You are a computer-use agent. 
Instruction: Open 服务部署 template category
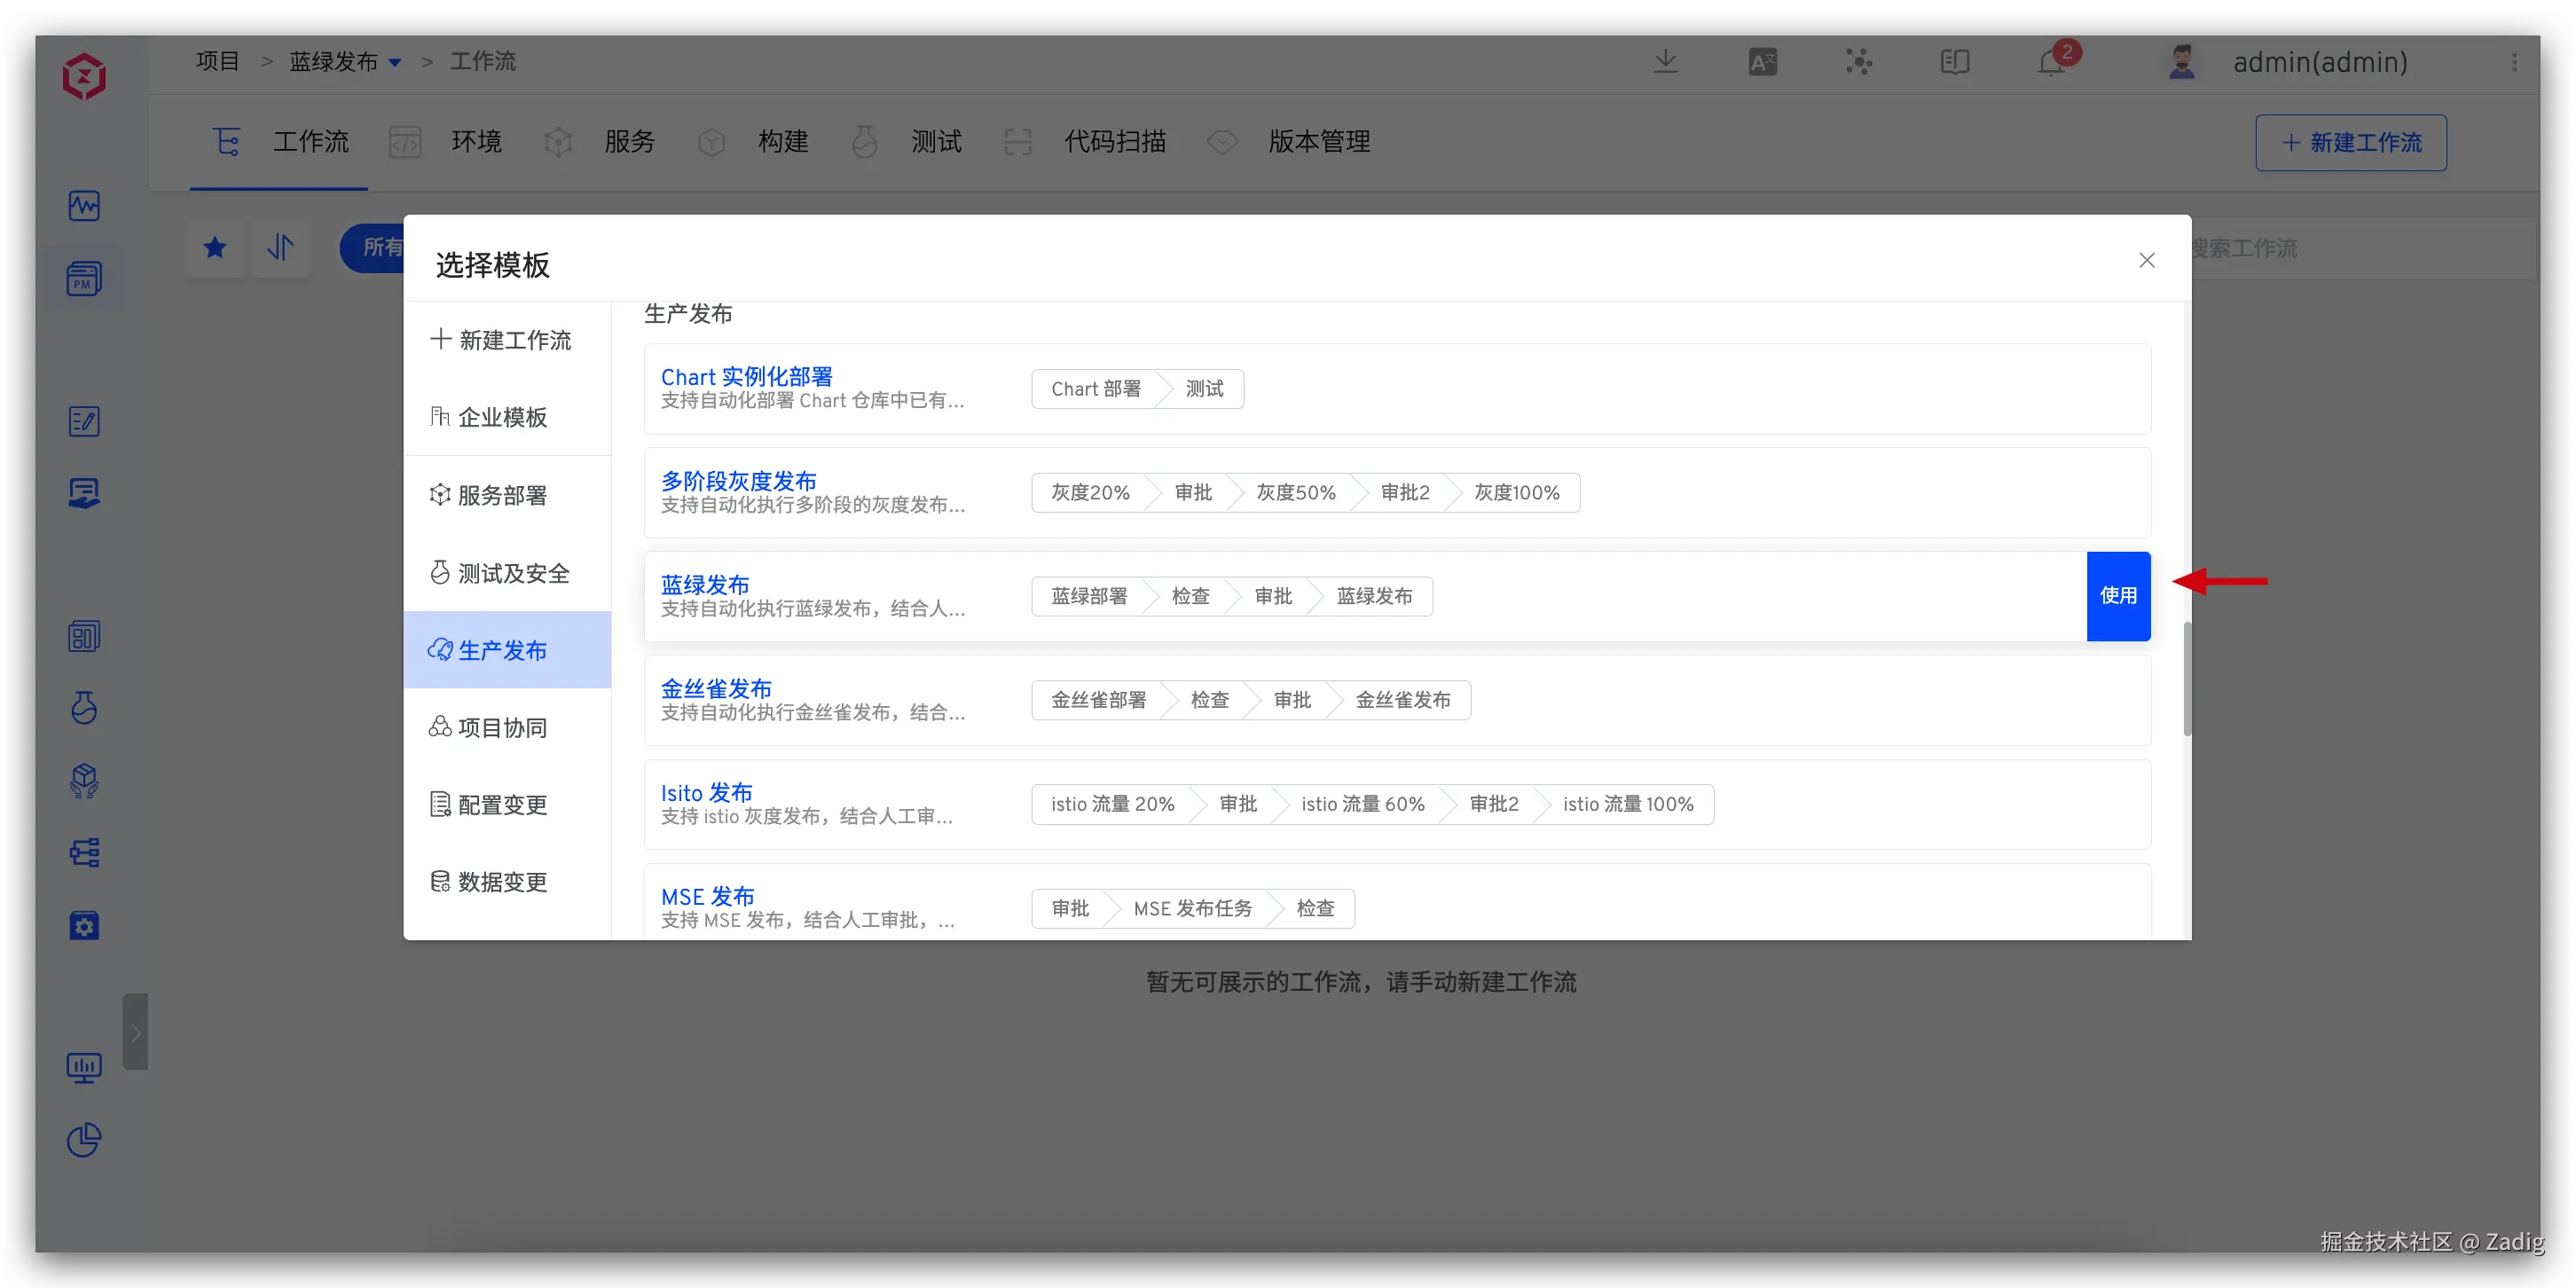point(502,495)
